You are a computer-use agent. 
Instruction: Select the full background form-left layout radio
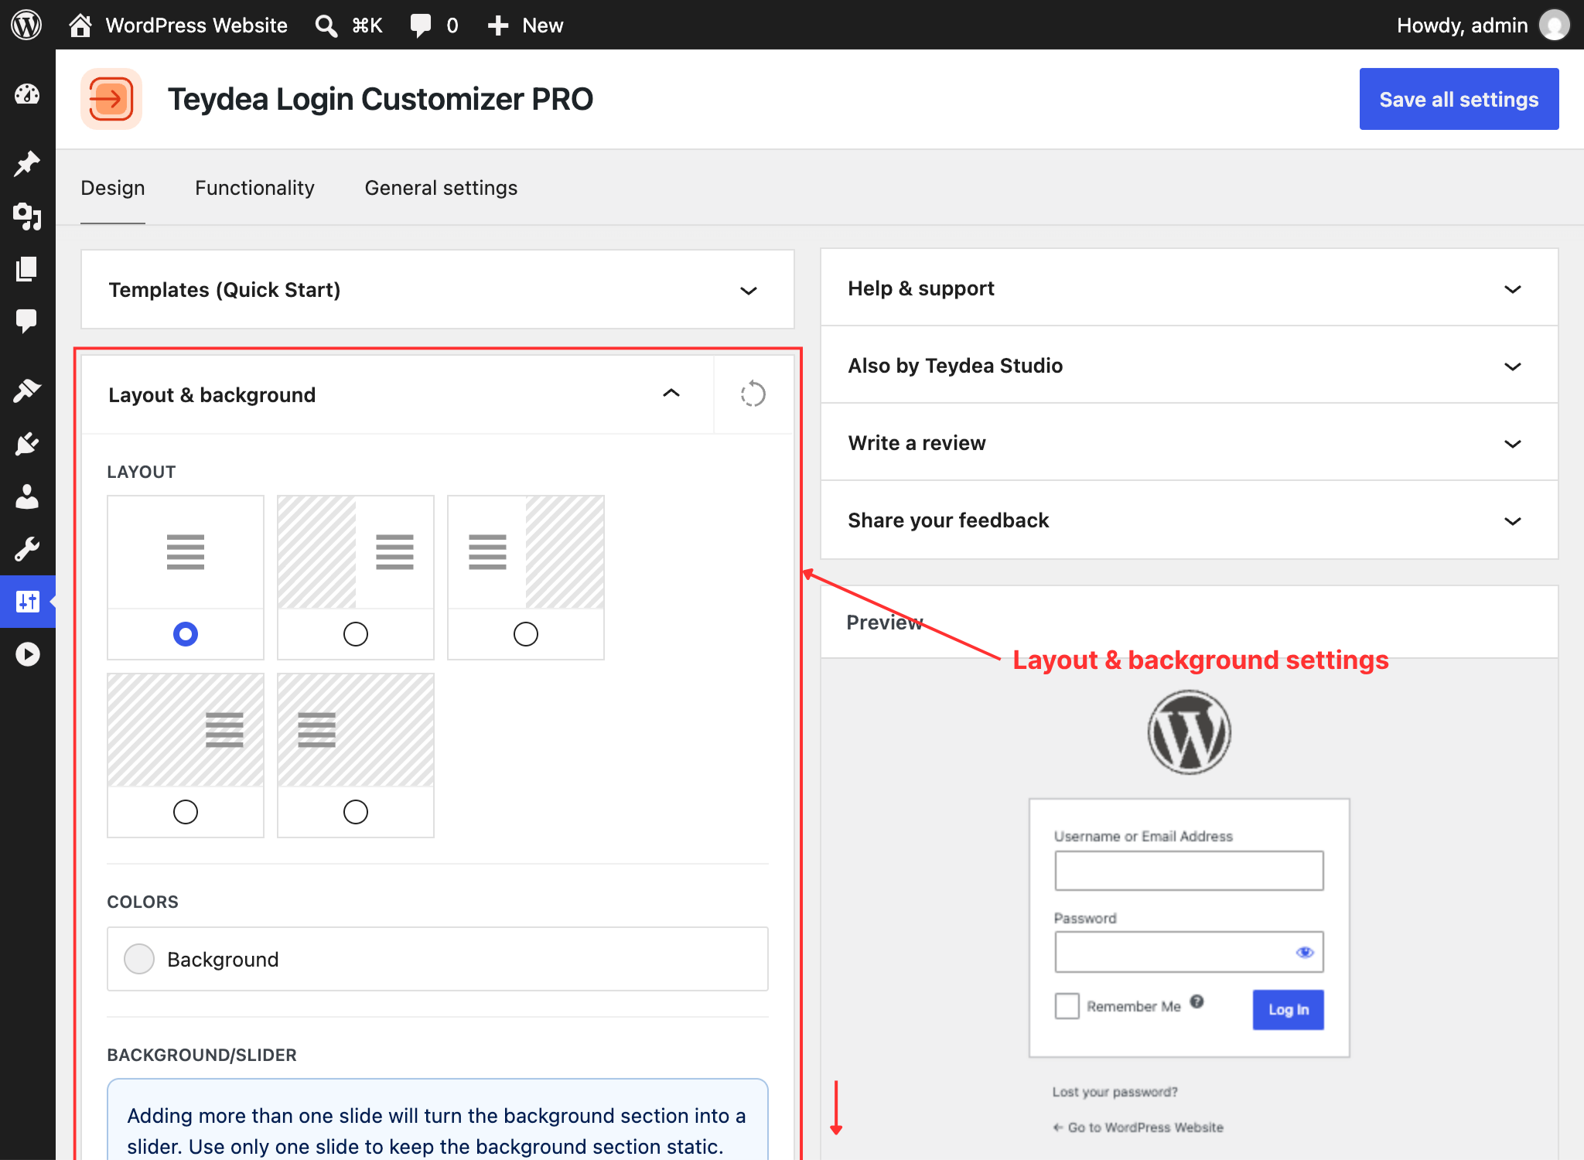pyautogui.click(x=356, y=812)
